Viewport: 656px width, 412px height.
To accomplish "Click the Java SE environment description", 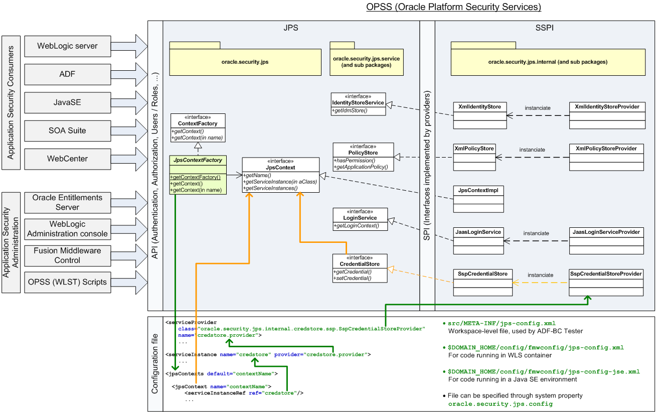I will point(513,379).
